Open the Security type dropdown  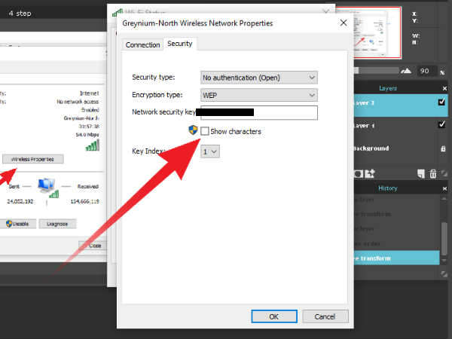pos(258,77)
